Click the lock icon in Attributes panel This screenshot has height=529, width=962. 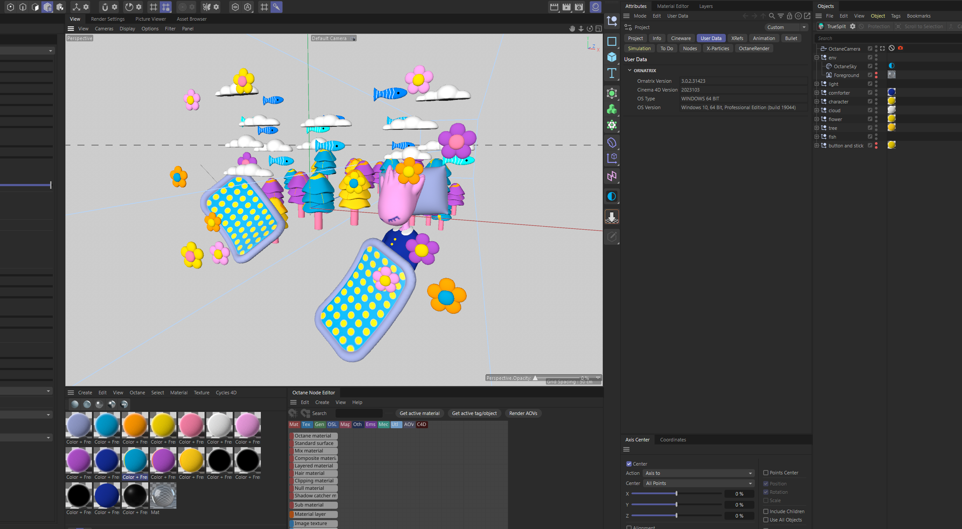coord(789,16)
